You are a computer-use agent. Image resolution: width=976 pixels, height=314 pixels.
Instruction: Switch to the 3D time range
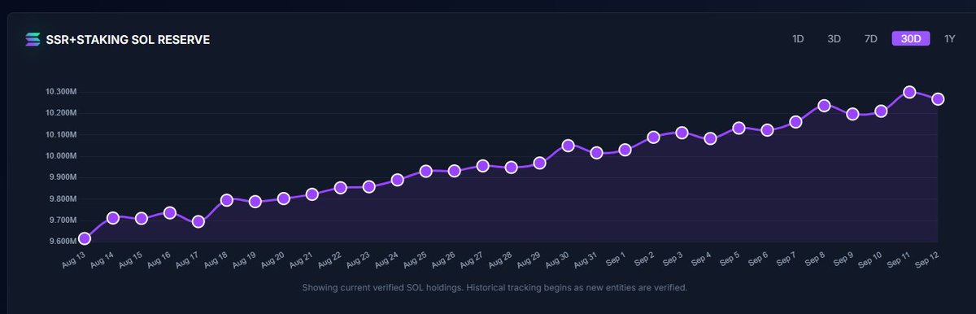click(x=834, y=39)
